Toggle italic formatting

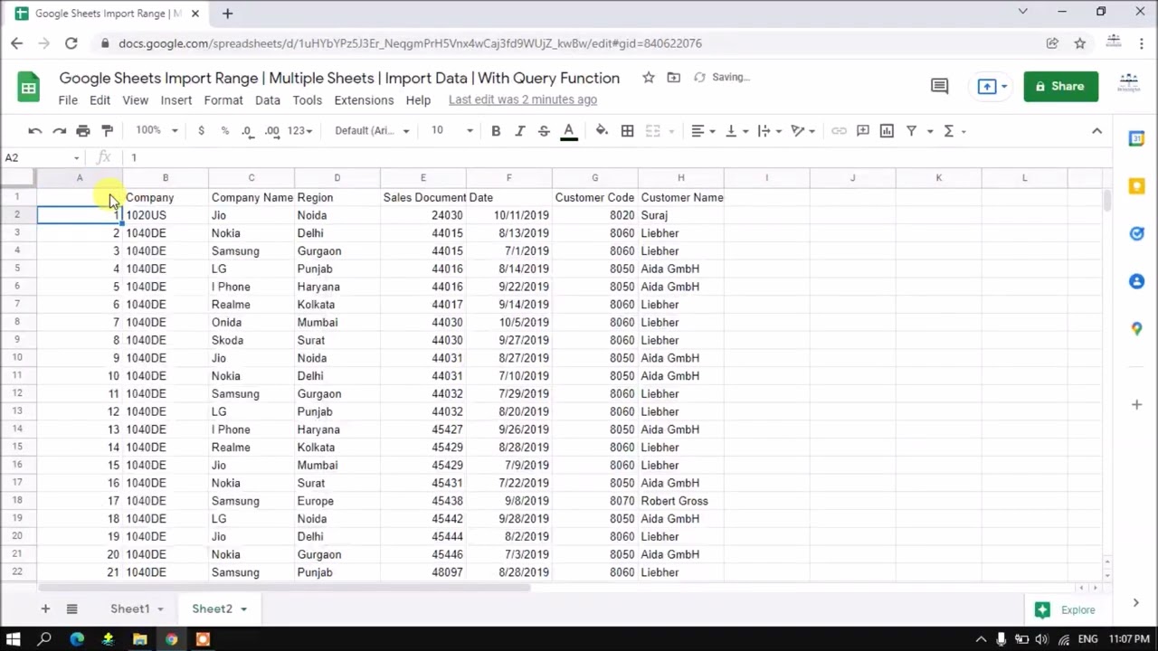[519, 131]
